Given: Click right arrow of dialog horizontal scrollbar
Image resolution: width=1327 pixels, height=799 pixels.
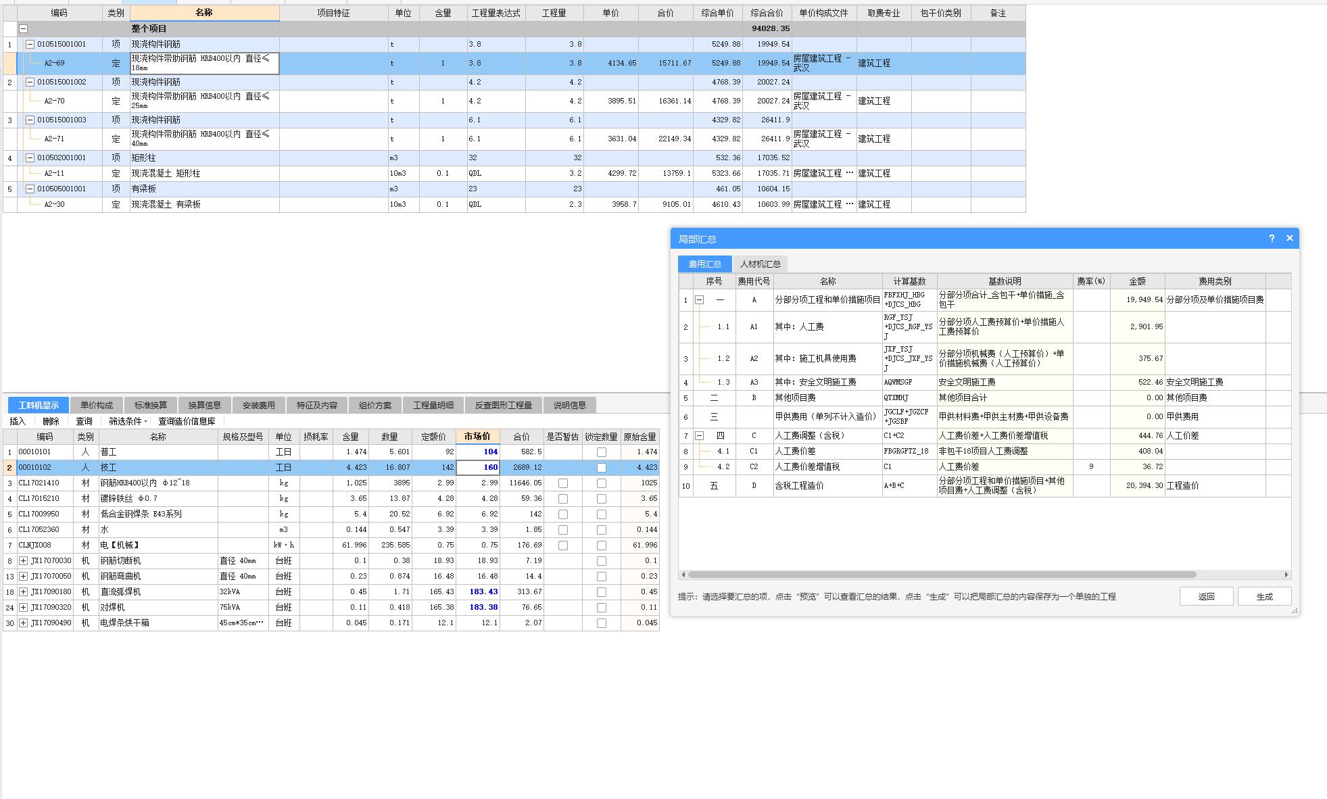Looking at the screenshot, I should click(x=1286, y=575).
